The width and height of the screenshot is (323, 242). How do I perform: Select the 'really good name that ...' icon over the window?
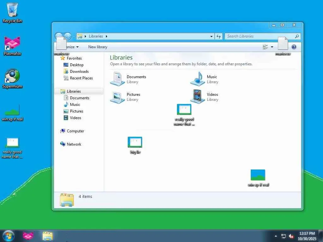pyautogui.click(x=184, y=115)
